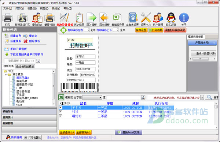Uncheck the 线衫 row print checkbox
220x142 pixels.
pyautogui.click(x=60, y=112)
